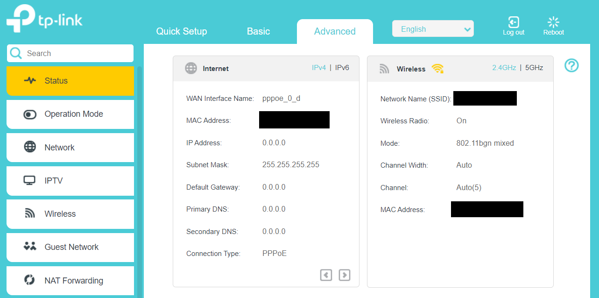This screenshot has height=298, width=599.
Task: Select the Wireless signal icon in sidebar
Action: point(29,214)
